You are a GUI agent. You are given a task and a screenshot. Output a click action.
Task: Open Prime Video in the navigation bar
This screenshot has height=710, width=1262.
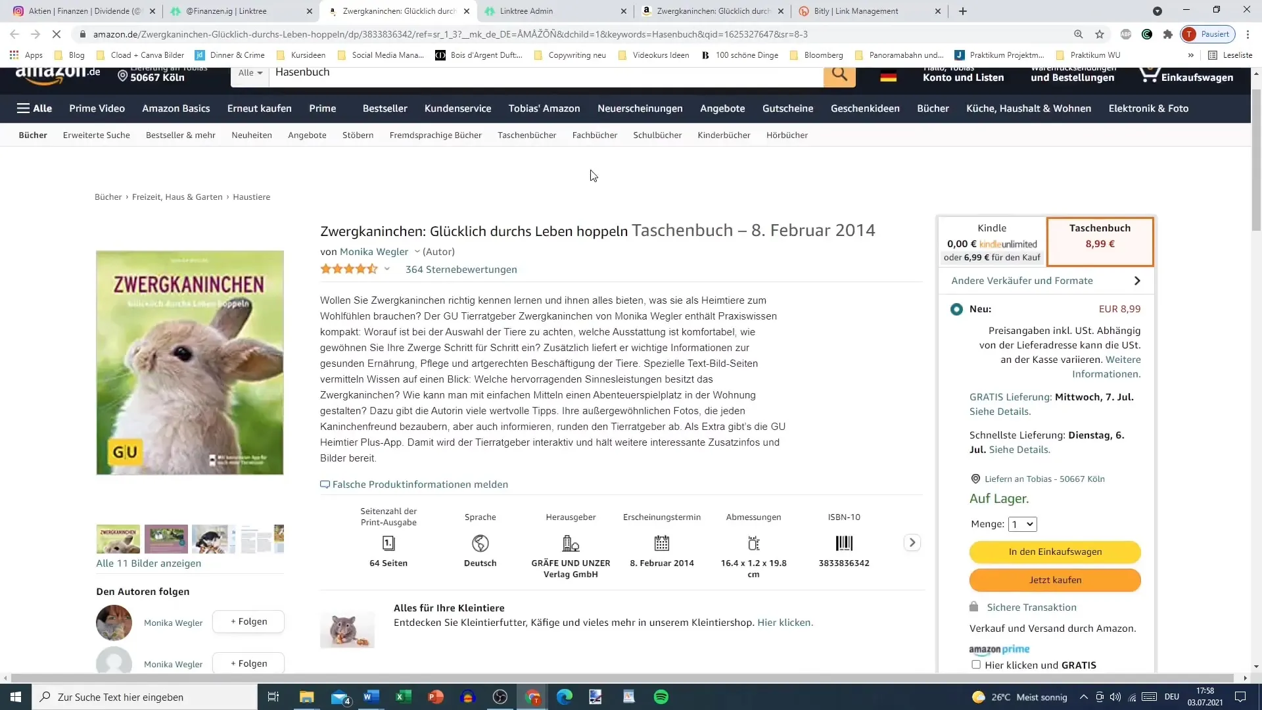point(97,108)
